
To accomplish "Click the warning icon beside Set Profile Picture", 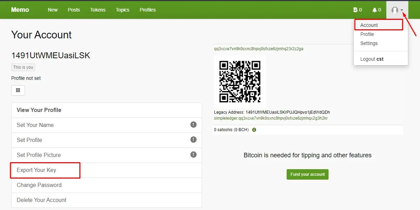I will 193,155.
